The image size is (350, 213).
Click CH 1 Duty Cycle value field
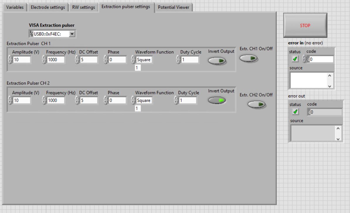(x=190, y=60)
